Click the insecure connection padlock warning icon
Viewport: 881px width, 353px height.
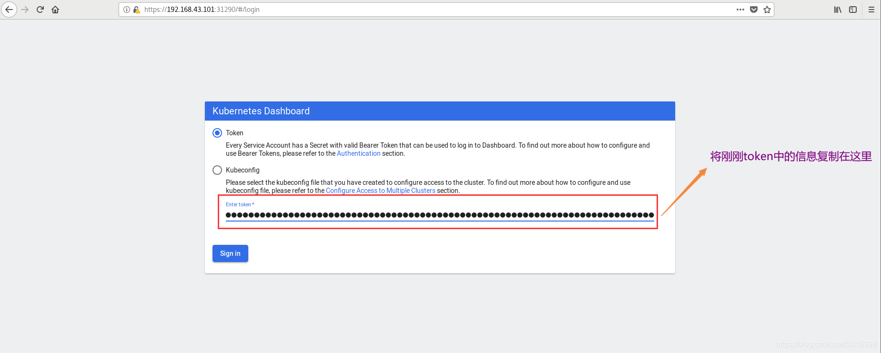click(x=136, y=10)
